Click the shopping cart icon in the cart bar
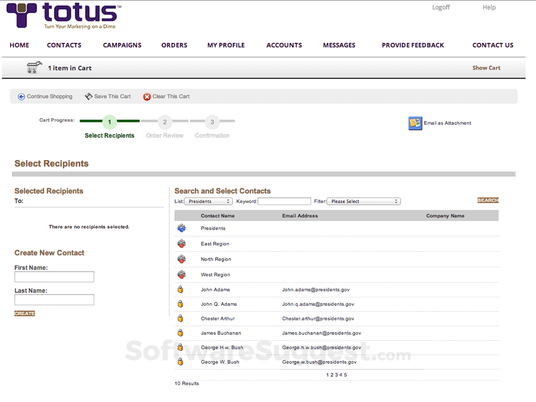The height and width of the screenshot is (402, 536). pyautogui.click(x=33, y=67)
